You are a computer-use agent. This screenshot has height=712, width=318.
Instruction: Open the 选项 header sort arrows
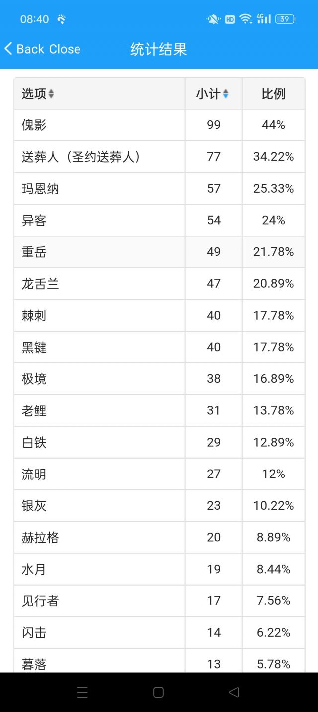[51, 93]
